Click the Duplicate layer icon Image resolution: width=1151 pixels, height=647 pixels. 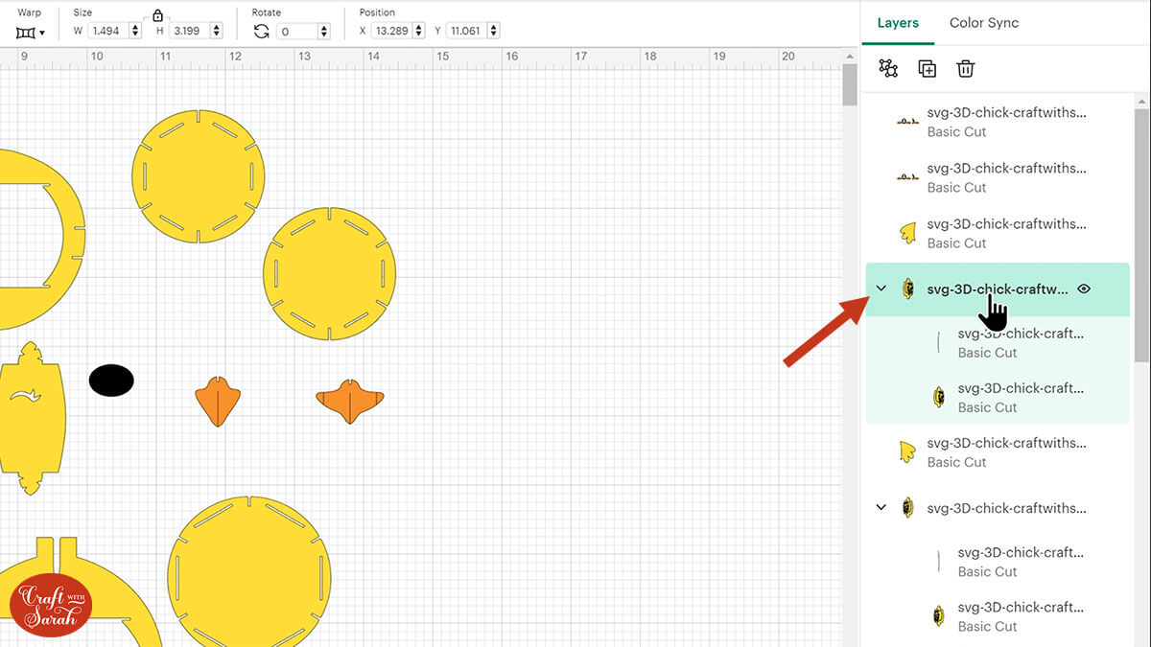pos(928,69)
